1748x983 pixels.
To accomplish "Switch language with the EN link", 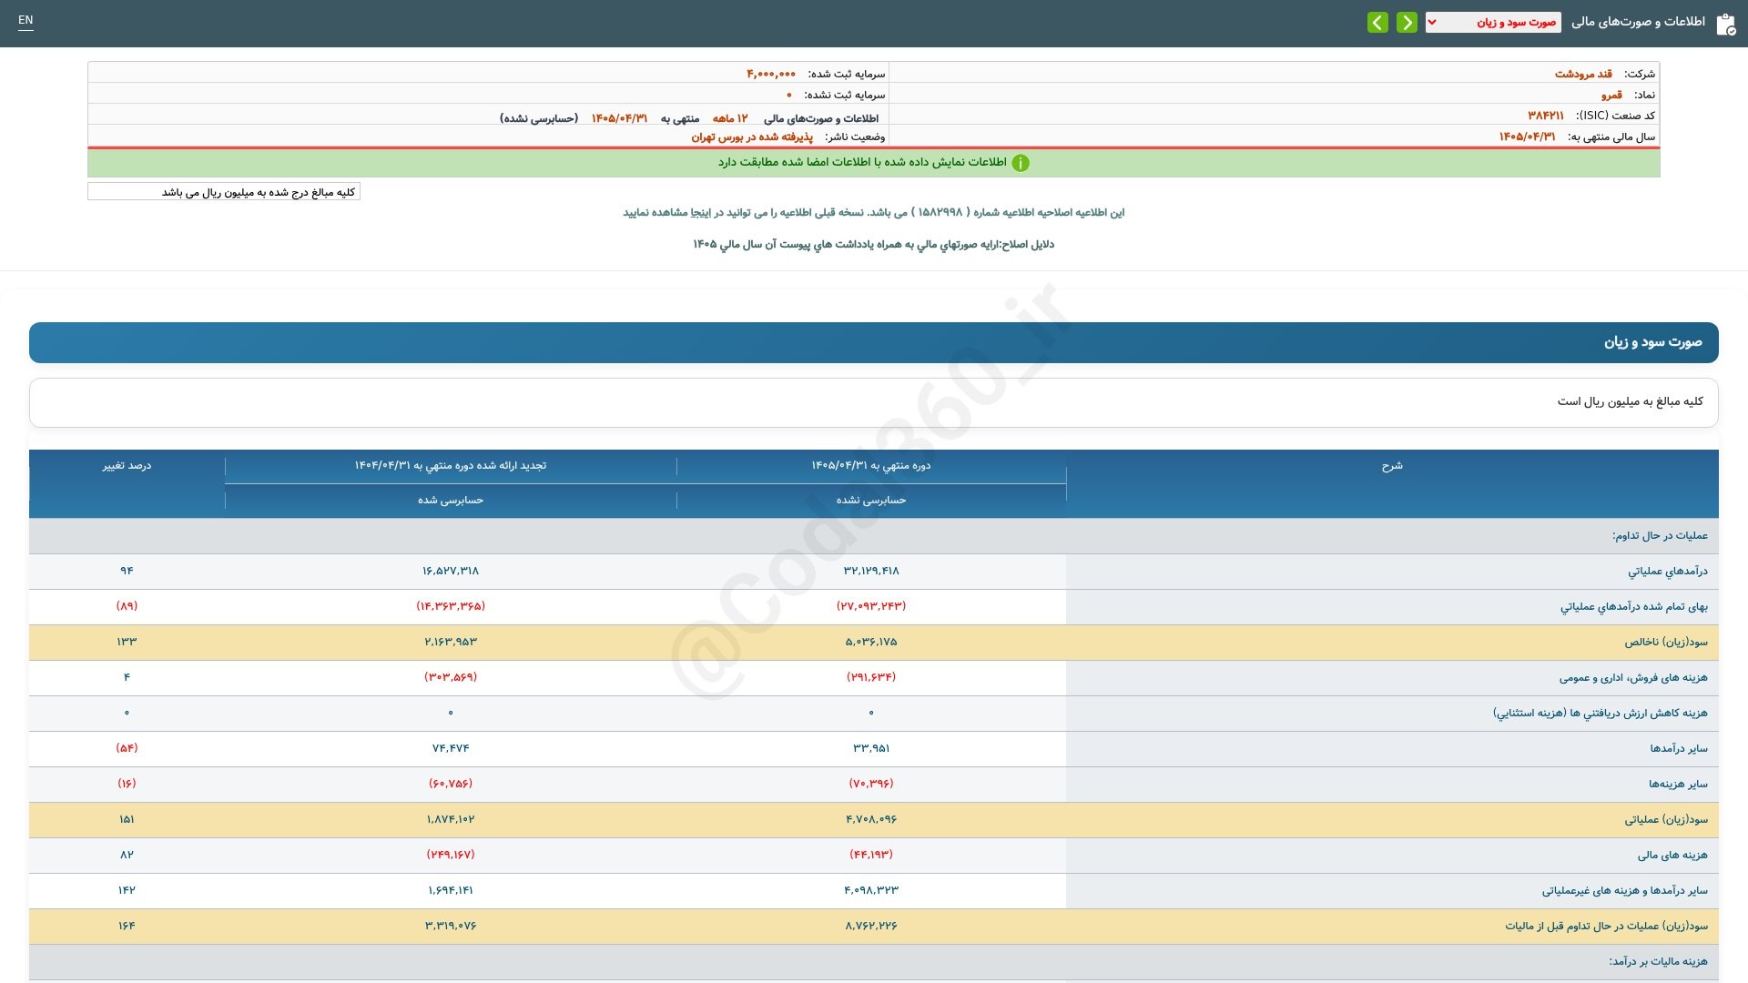I will (25, 20).
